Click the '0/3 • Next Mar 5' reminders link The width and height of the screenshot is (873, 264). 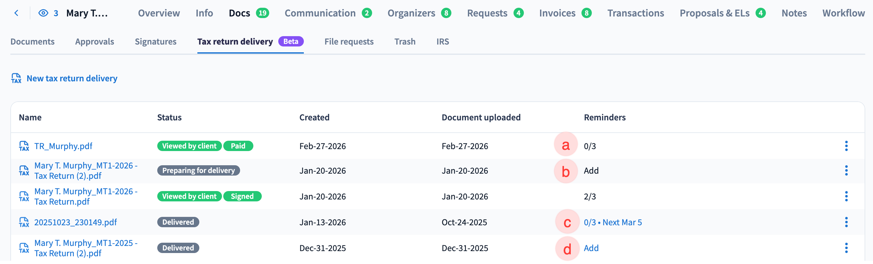point(613,222)
